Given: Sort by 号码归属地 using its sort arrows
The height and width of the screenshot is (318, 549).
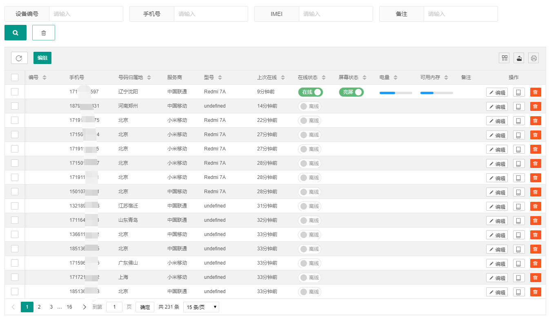Looking at the screenshot, I should click(x=149, y=77).
